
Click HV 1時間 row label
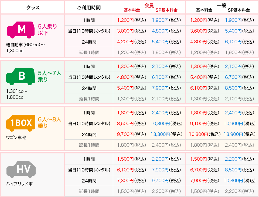[89, 159]
